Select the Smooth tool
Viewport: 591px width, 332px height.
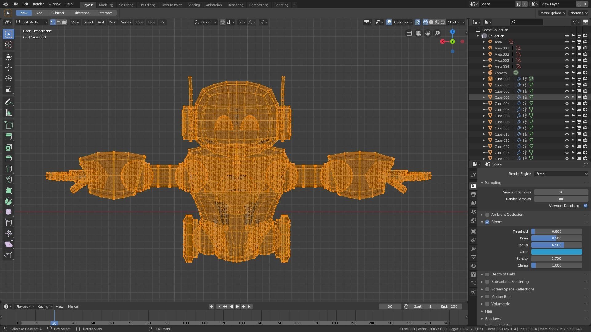click(9, 212)
